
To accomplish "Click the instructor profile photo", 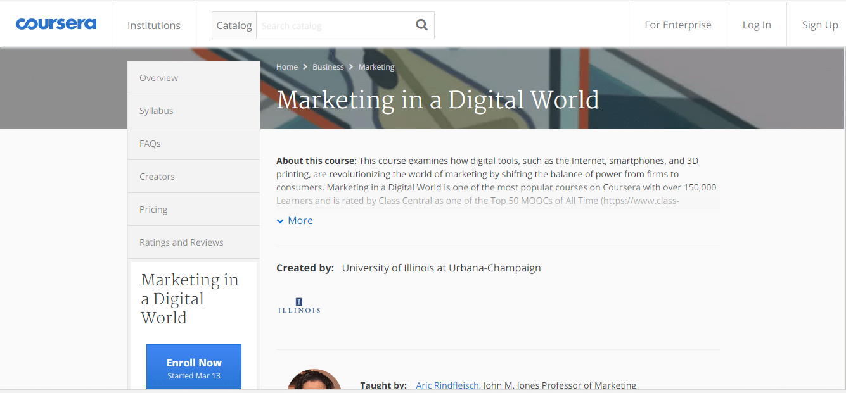I will pos(314,380).
